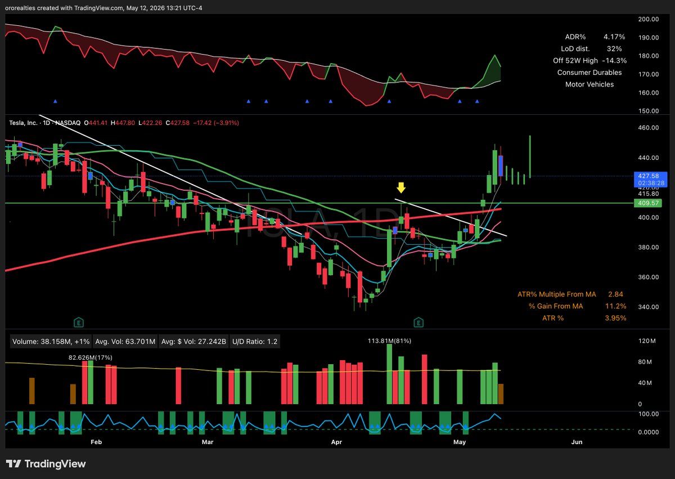The image size is (675, 479).
Task: Click 150.00 on the top pane axis
Action: [x=648, y=111]
